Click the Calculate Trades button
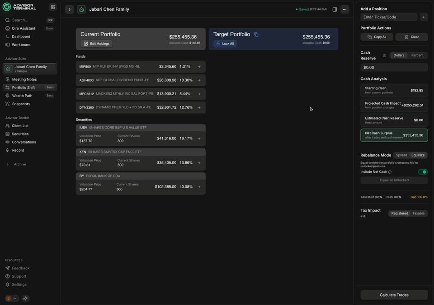The image size is (434, 305). click(x=394, y=295)
